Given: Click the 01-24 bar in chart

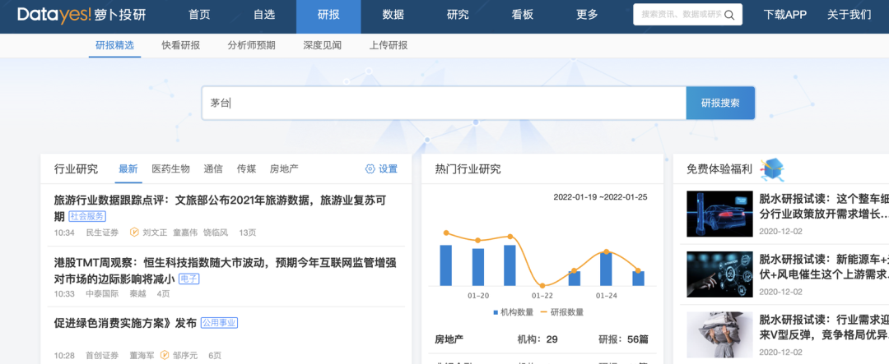Looking at the screenshot, I should point(606,269).
